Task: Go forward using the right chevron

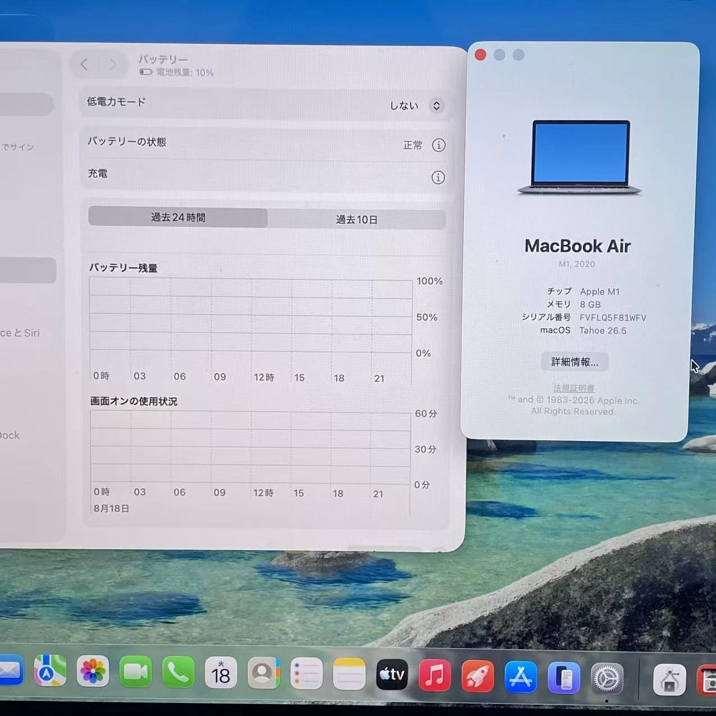Action: (113, 65)
